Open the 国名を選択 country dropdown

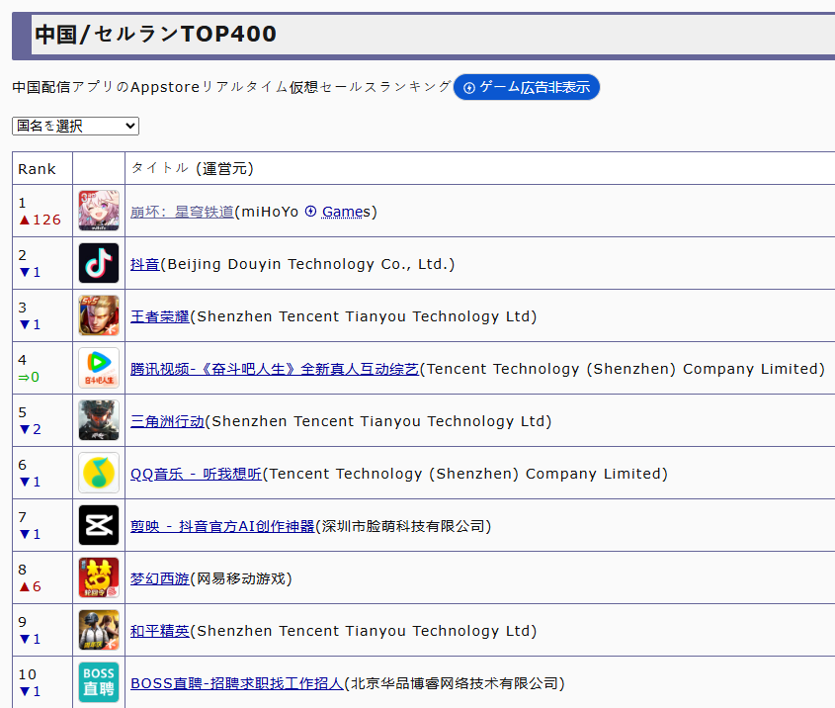[x=75, y=126]
